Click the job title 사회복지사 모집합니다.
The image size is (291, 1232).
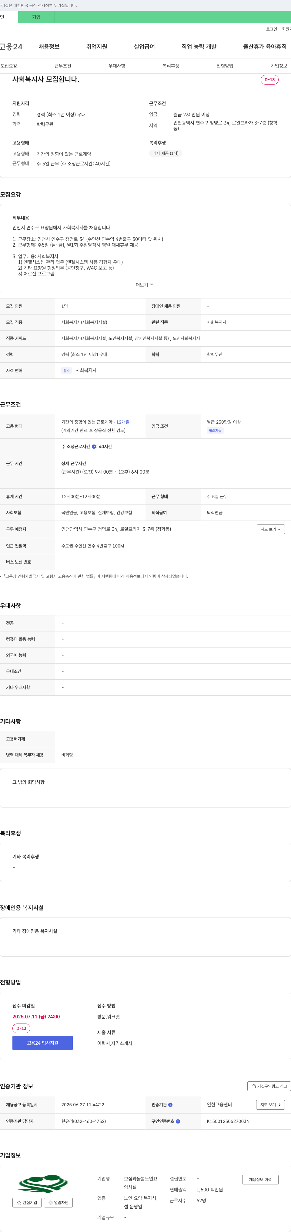point(45,79)
